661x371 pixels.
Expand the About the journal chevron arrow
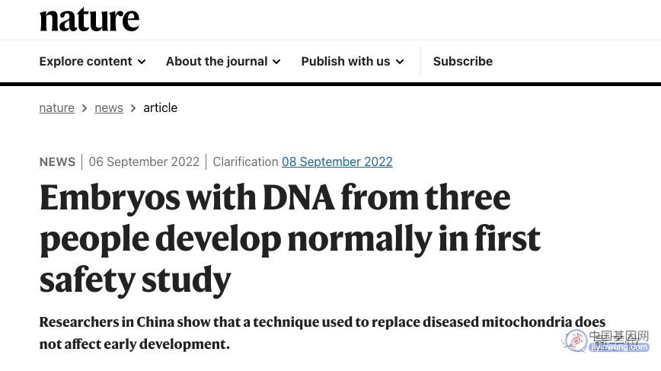276,62
